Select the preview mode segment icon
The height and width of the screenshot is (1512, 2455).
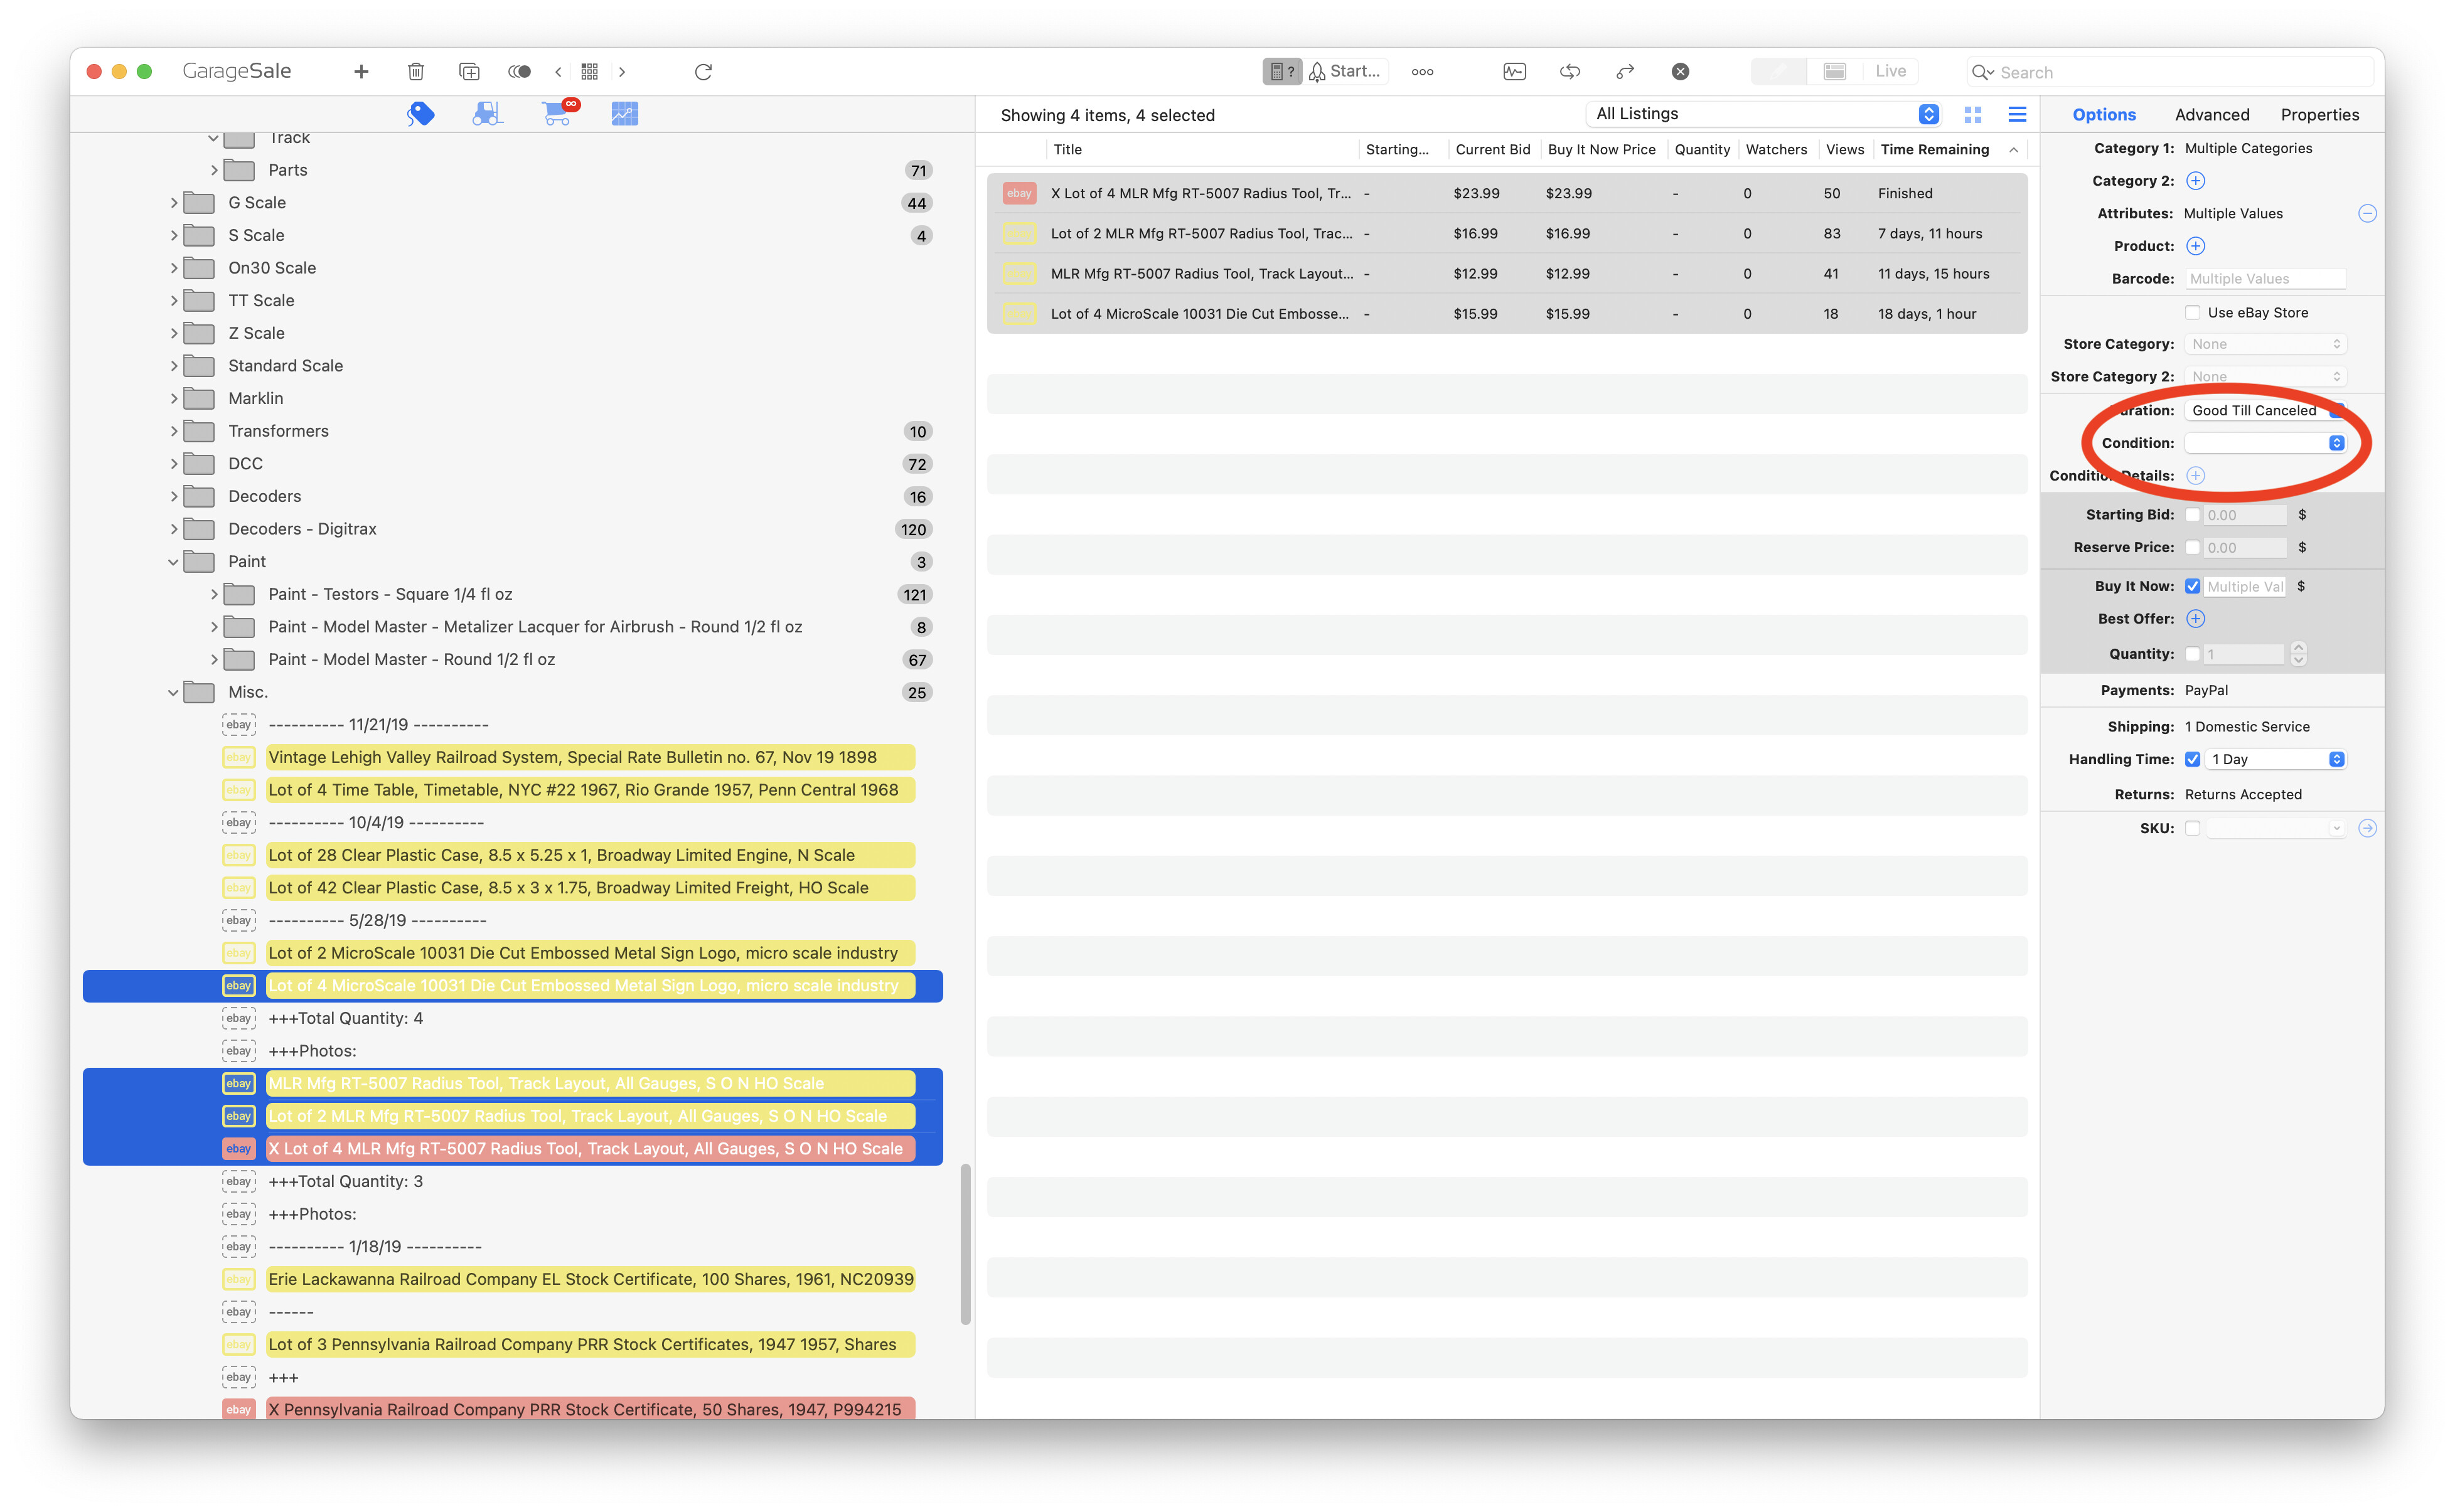(x=1835, y=71)
